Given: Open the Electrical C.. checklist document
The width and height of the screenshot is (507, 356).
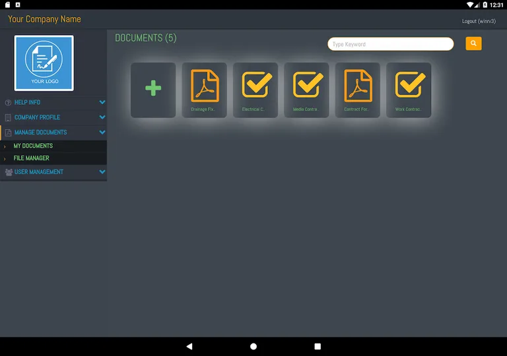Looking at the screenshot, I should point(255,90).
